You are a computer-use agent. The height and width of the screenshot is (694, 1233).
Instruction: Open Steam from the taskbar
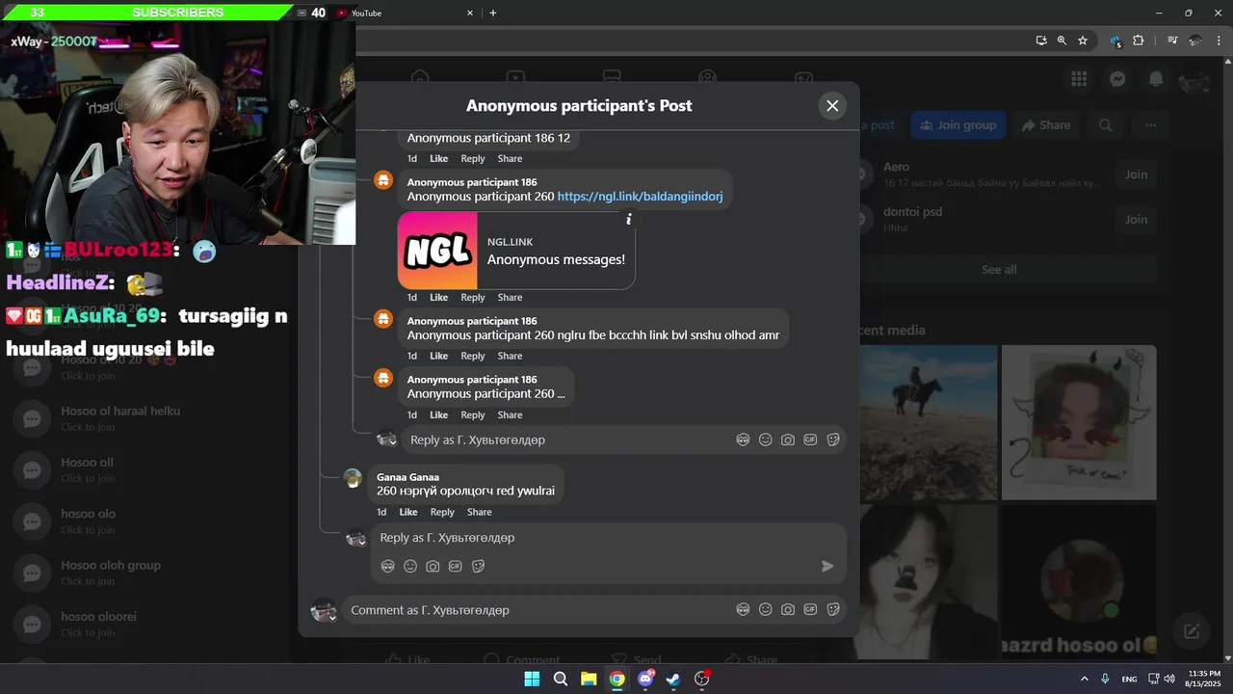pyautogui.click(x=673, y=679)
